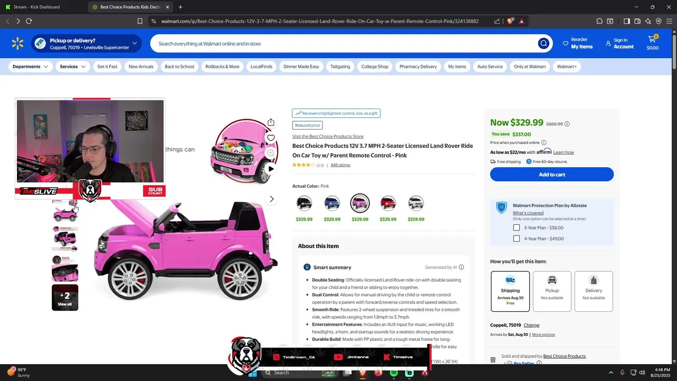The image size is (677, 381).
Task: Click the Sign In Account person icon
Action: point(608,43)
